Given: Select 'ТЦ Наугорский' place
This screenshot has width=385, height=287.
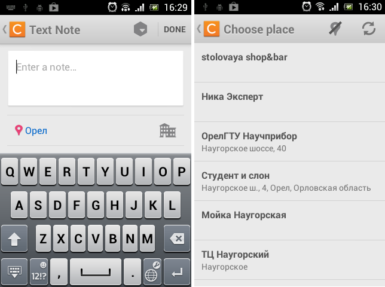Looking at the screenshot, I should point(290,260).
